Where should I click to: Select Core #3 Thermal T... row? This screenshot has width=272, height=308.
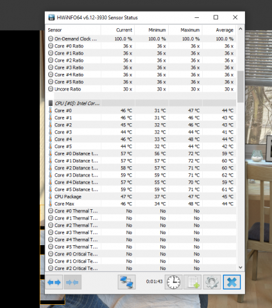(x=141, y=232)
